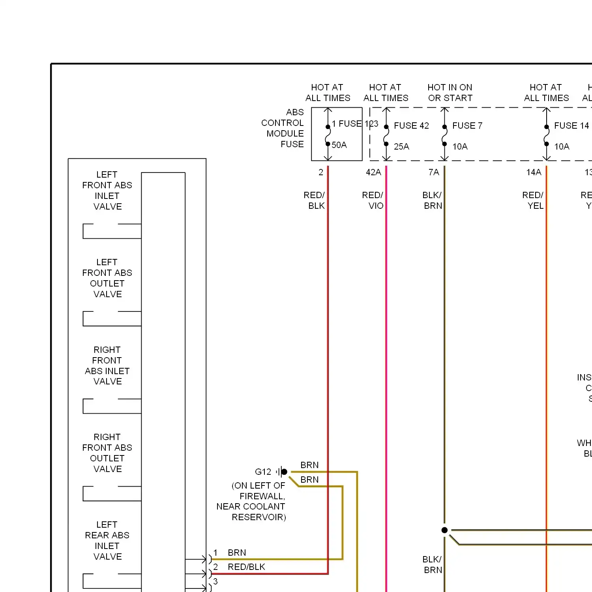
Task: Click connector pin number '3'
Action: click(215, 581)
